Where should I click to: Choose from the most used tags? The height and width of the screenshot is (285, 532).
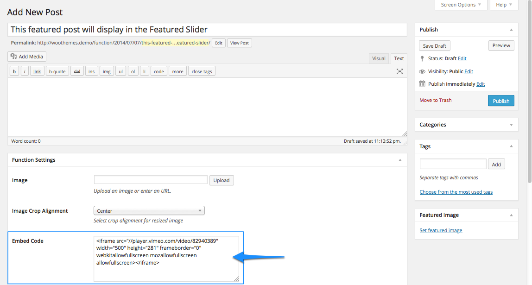point(456,192)
